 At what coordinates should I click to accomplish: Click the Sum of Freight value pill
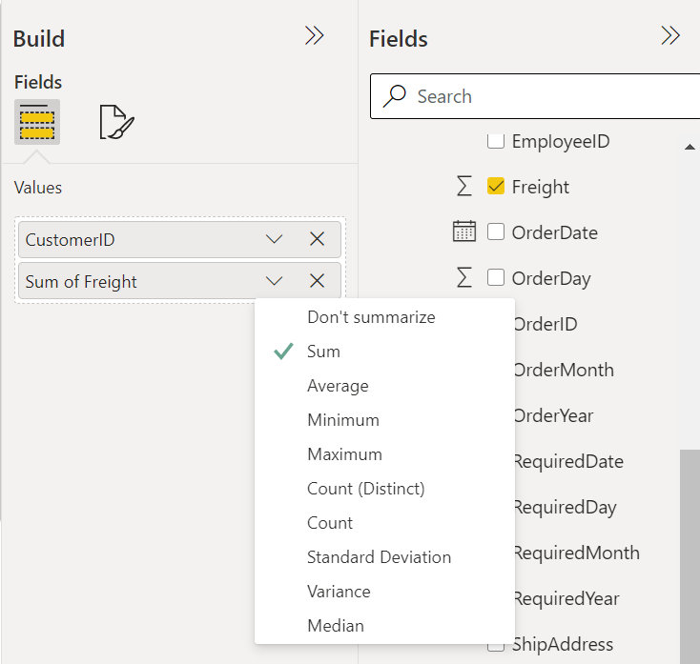pyautogui.click(x=179, y=281)
